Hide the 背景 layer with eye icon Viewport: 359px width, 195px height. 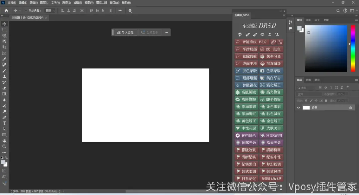298,108
